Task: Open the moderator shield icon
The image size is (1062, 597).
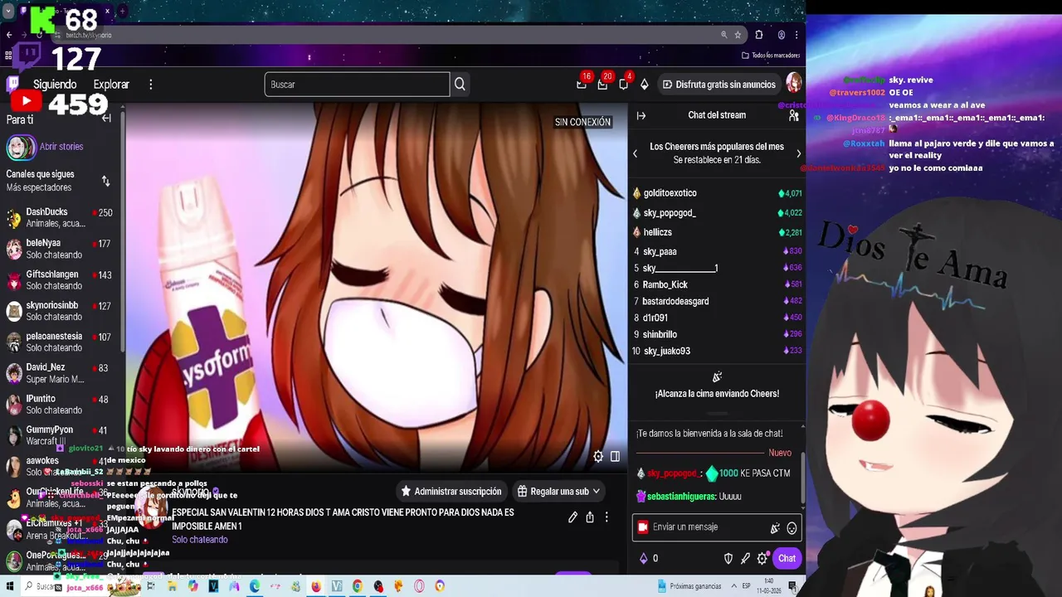Action: pos(728,559)
